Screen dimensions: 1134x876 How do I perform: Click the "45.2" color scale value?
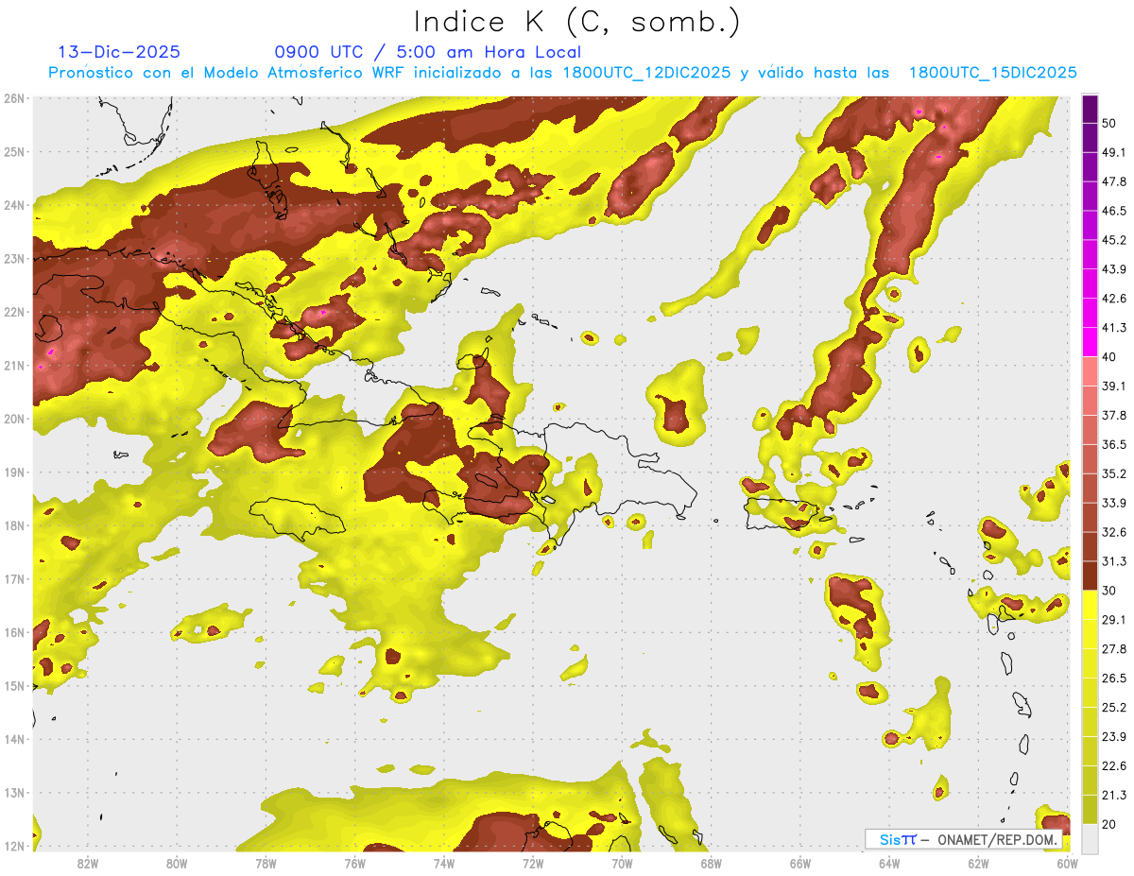pos(1114,240)
